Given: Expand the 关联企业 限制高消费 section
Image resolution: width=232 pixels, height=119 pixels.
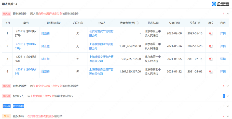Looking at the screenshot, I should 228,86.
